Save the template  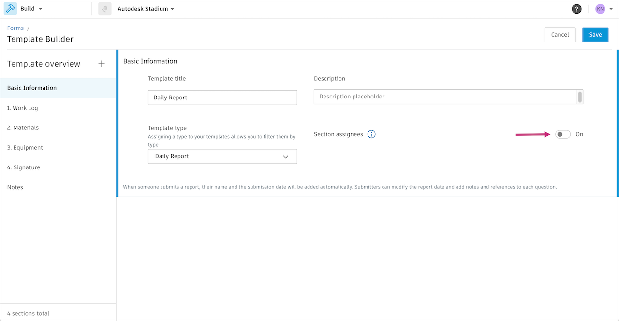coord(595,34)
